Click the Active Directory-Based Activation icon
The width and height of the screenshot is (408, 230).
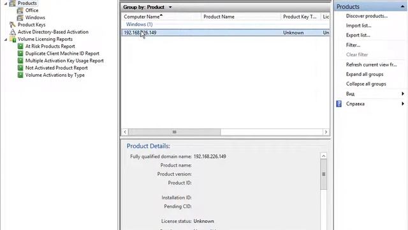pyautogui.click(x=13, y=32)
